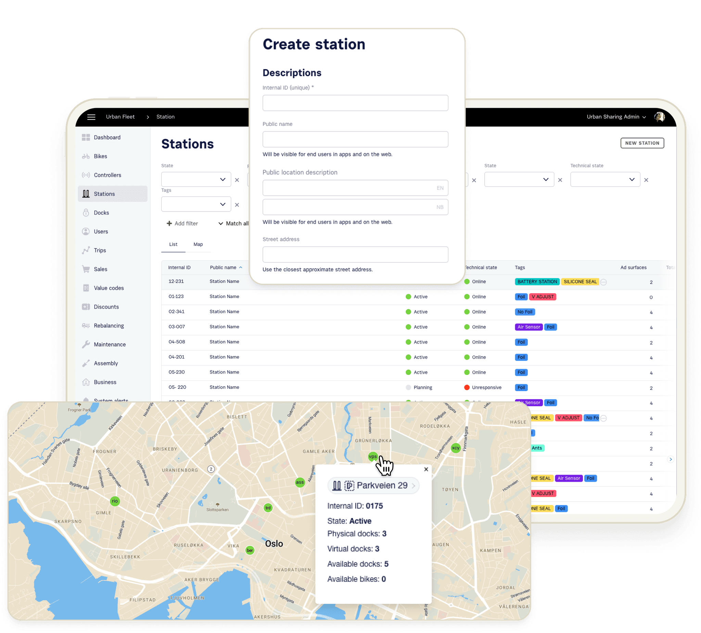This screenshot has height=633, width=701.
Task: Click the Station breadcrumb link
Action: pyautogui.click(x=166, y=117)
